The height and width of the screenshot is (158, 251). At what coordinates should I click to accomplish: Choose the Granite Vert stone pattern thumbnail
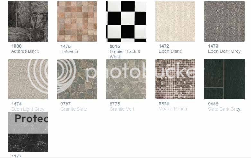pos(126,79)
